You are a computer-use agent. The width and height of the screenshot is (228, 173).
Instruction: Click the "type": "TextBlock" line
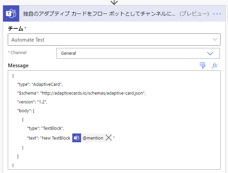tap(46, 128)
